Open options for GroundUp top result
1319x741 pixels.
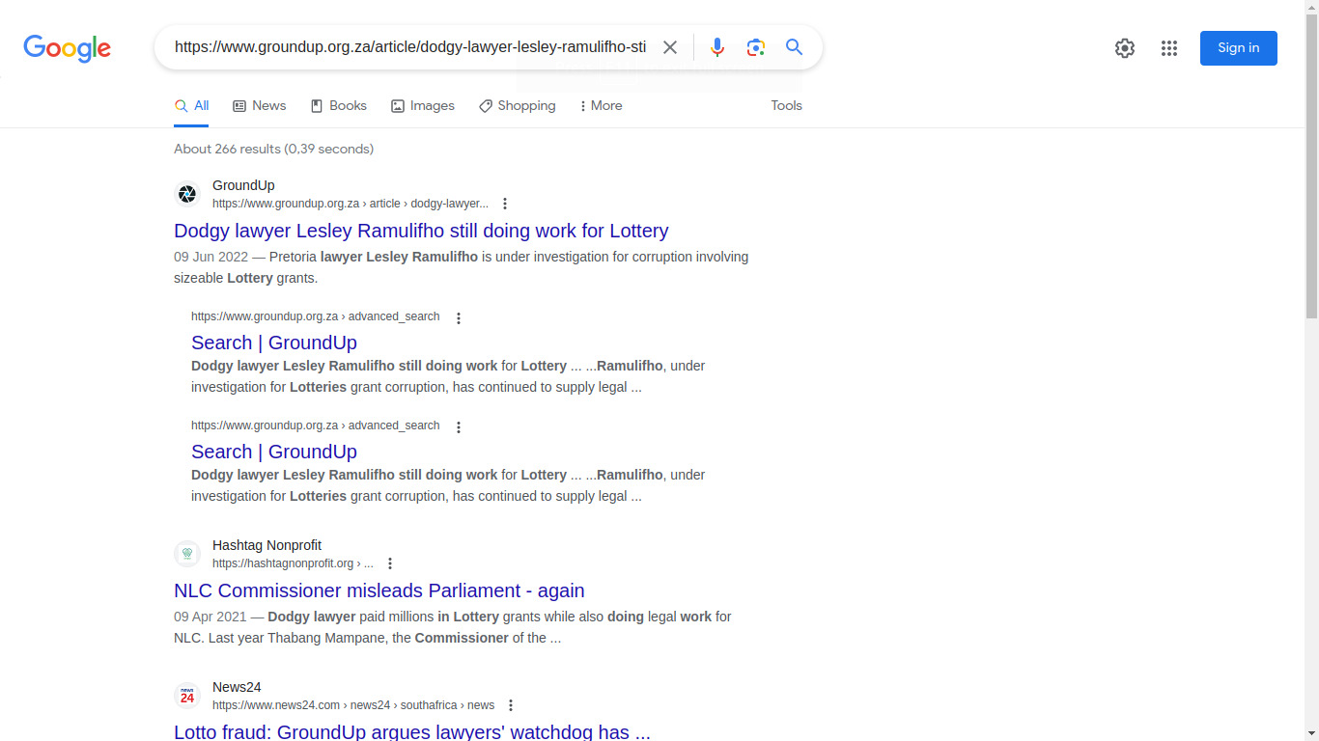pos(504,204)
